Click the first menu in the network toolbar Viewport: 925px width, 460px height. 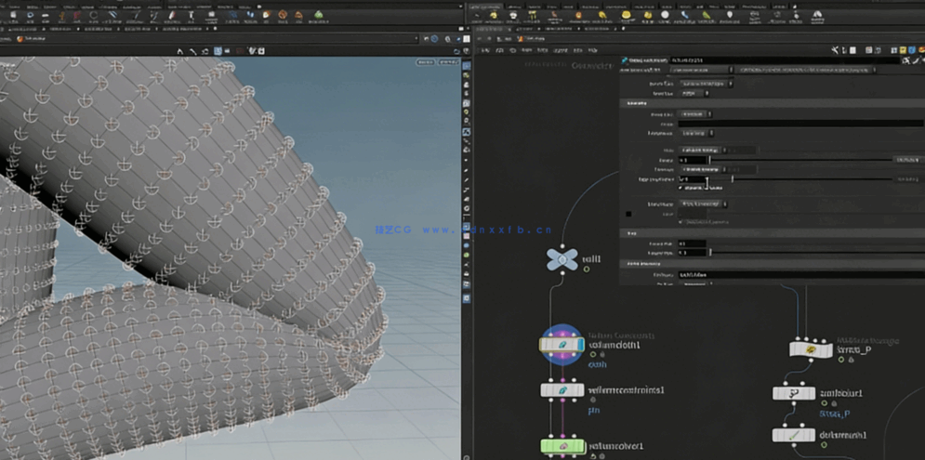click(x=484, y=52)
